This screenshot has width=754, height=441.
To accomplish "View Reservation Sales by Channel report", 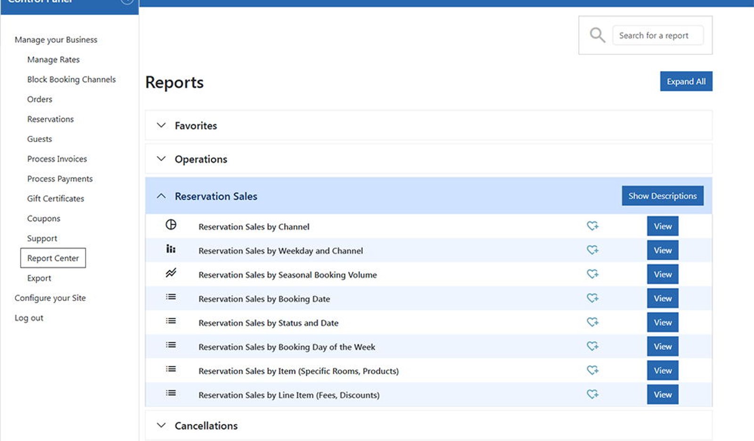I will click(663, 226).
